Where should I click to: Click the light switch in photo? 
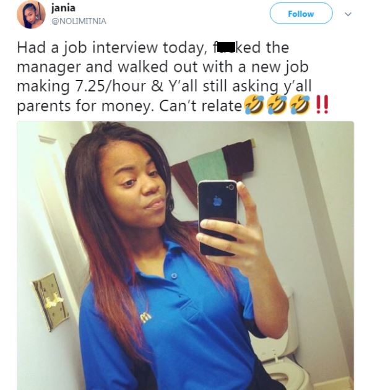51,301
